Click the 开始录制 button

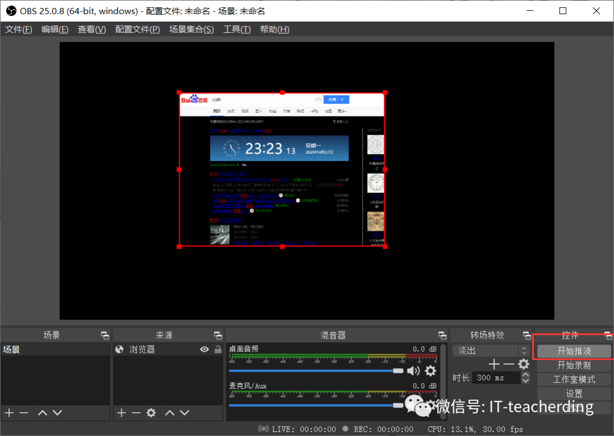coord(574,365)
